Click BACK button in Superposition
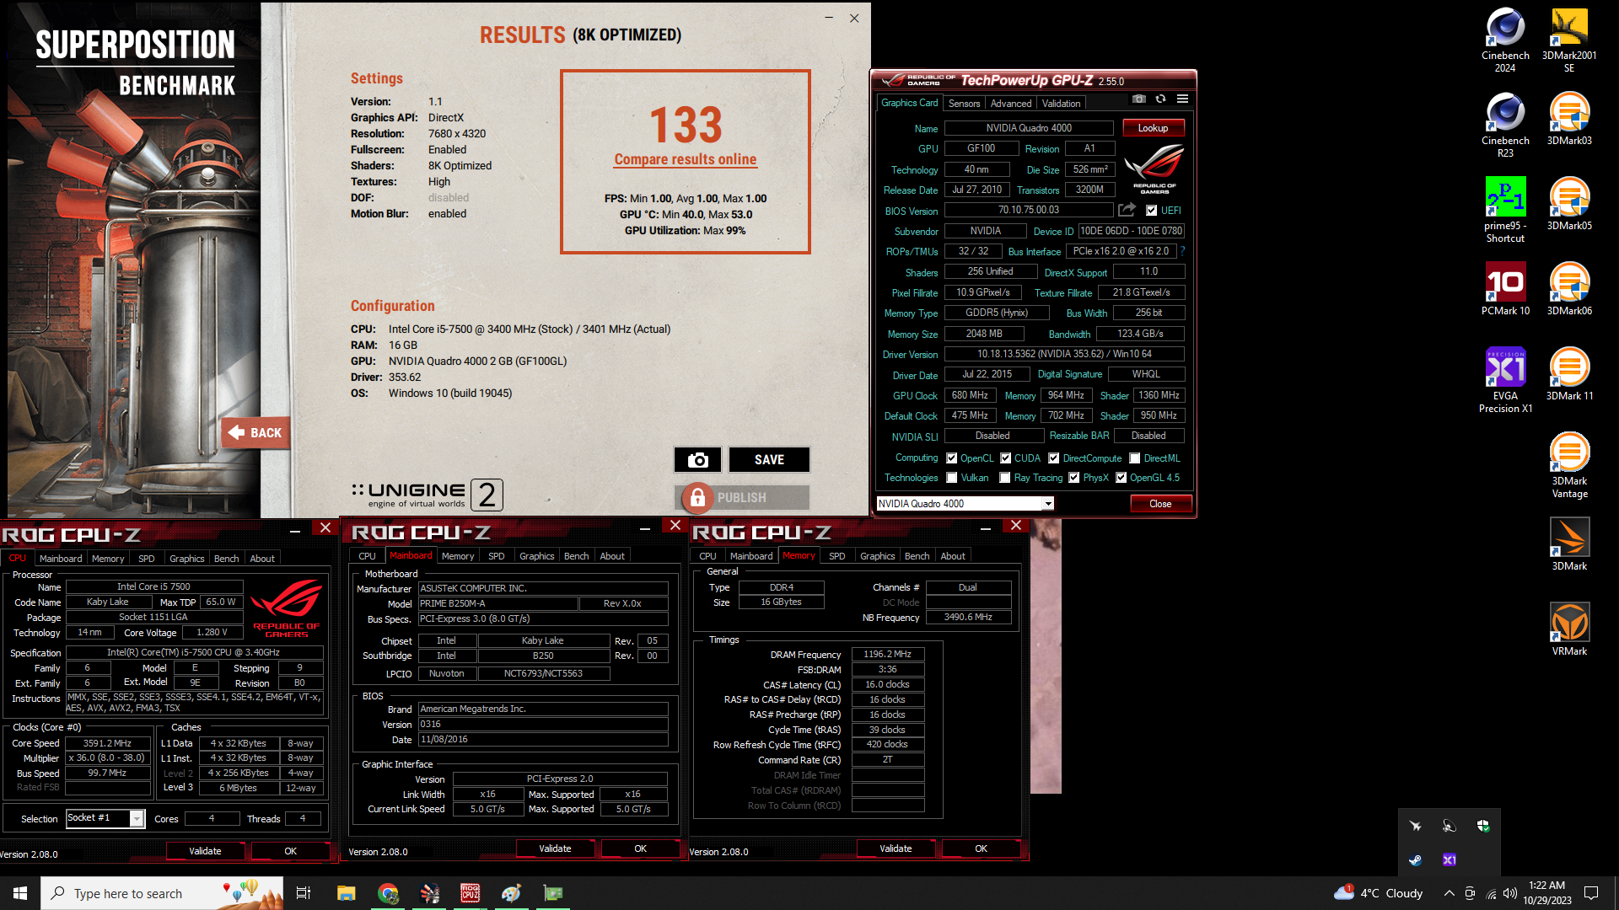Screen dimensions: 1619x910 [256, 432]
